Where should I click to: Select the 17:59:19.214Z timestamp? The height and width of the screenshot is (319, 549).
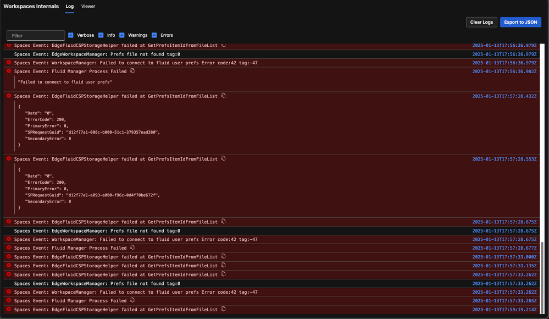tap(504, 310)
